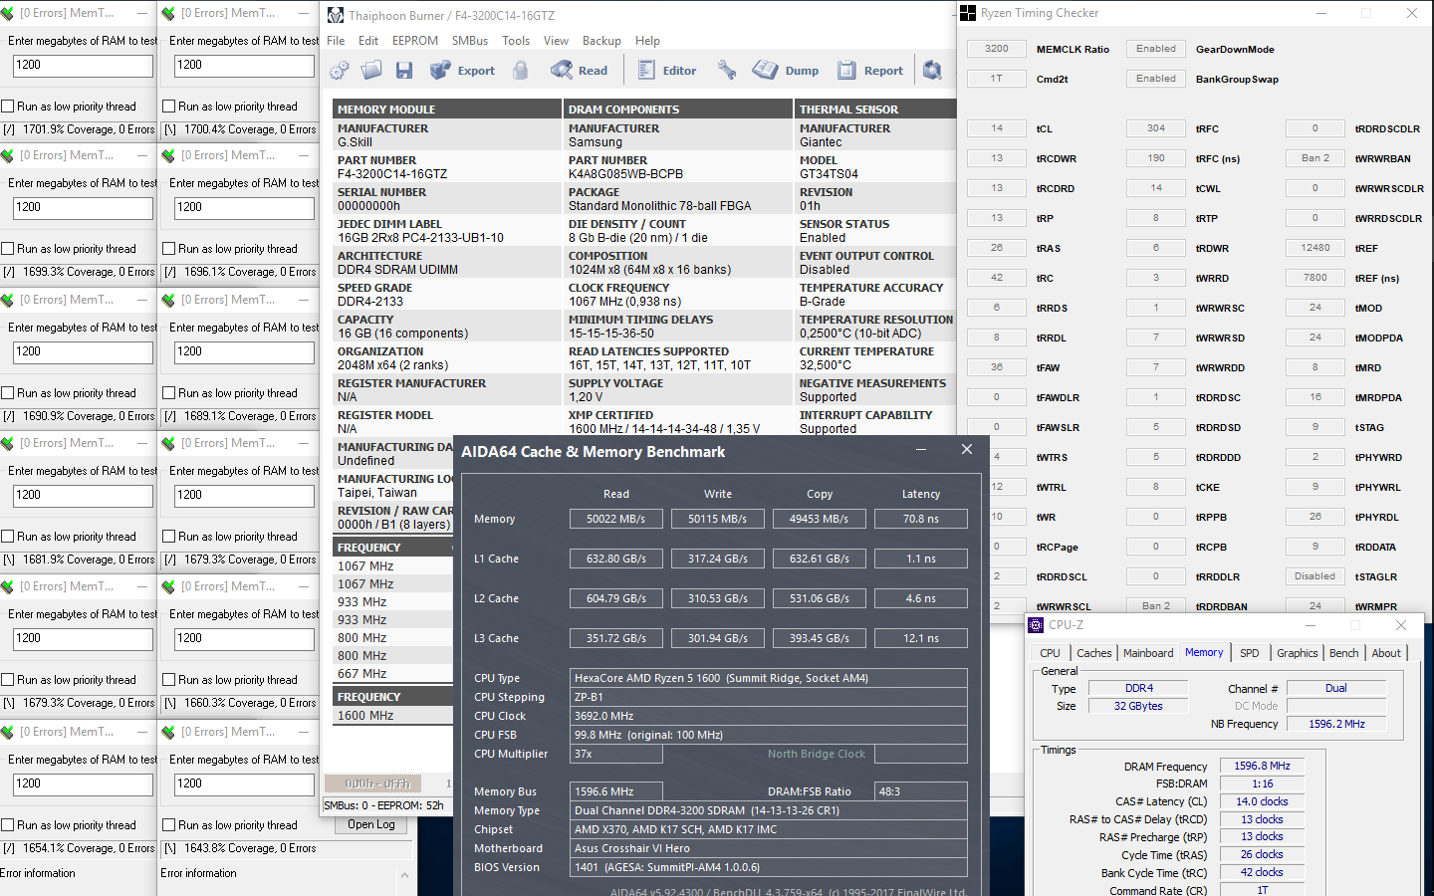Click the 32 GBytes size field in CPU-Z
Viewport: 1434px width, 896px height.
1138,706
